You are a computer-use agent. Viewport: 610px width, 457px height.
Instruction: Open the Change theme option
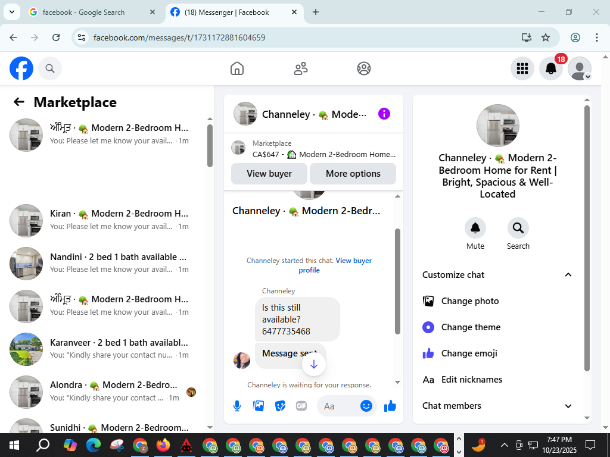click(498, 327)
